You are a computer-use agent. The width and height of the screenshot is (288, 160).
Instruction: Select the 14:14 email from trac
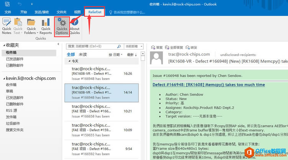102,93
